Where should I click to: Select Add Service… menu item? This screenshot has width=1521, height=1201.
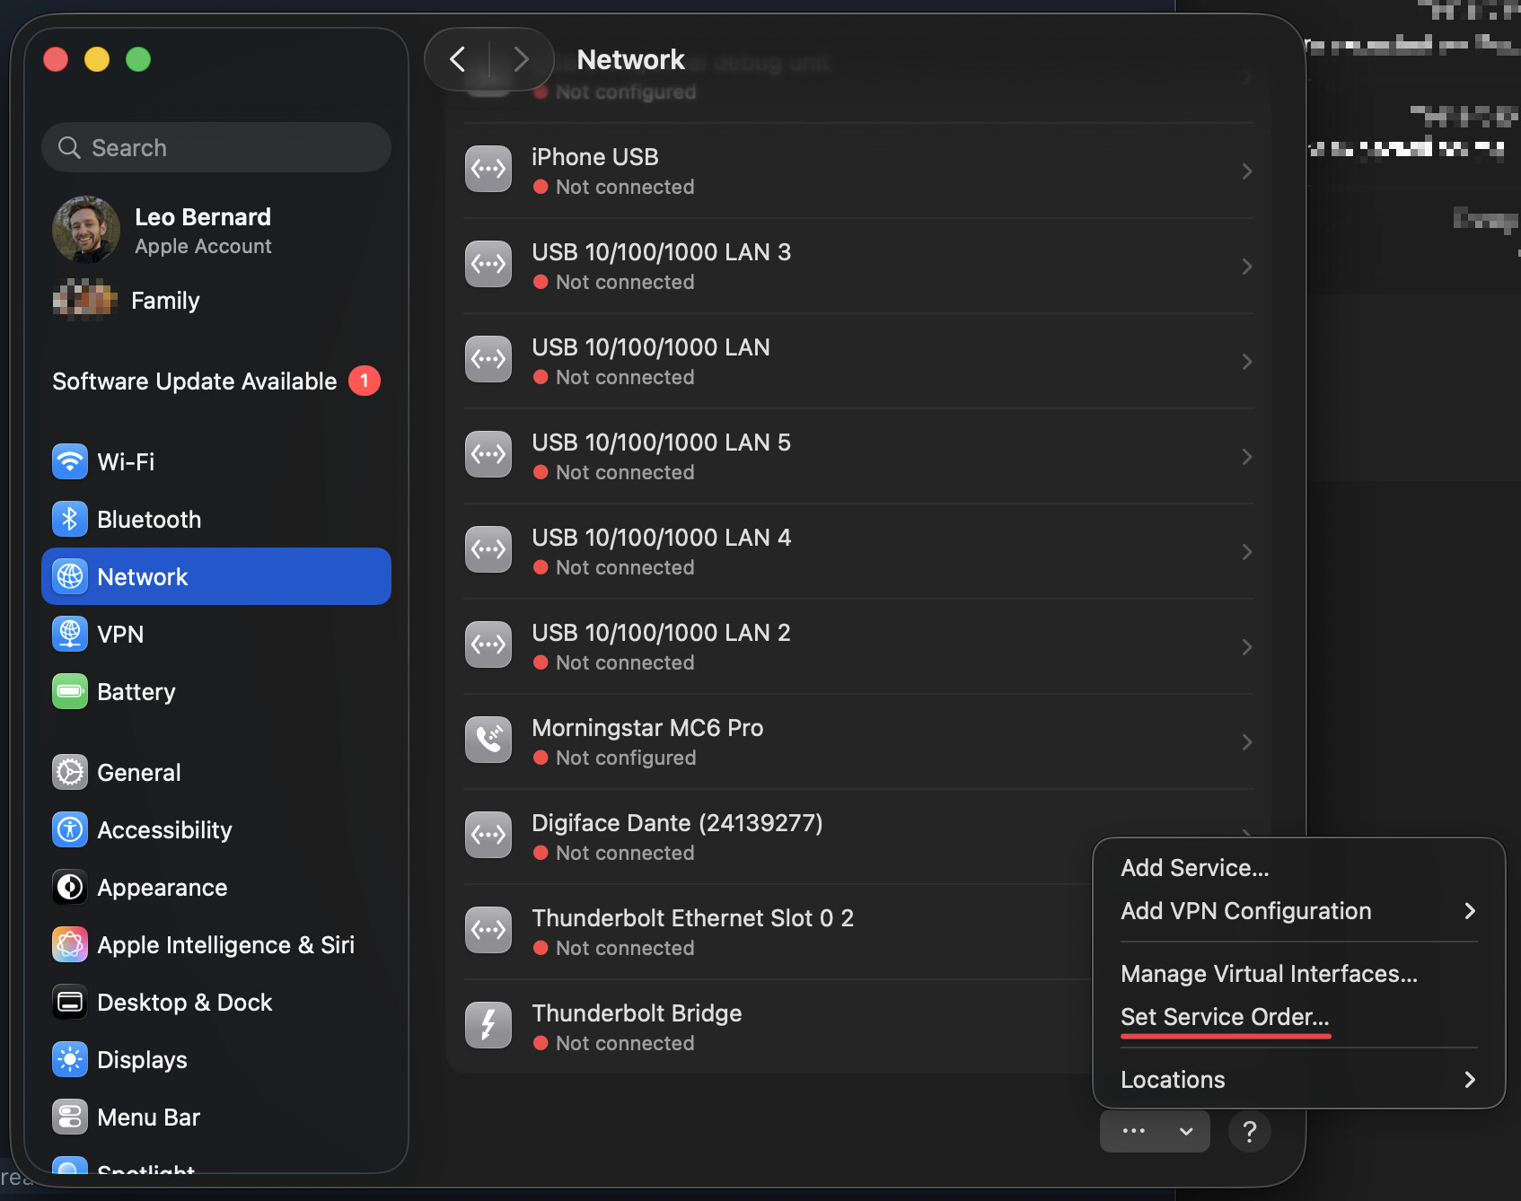point(1194,868)
